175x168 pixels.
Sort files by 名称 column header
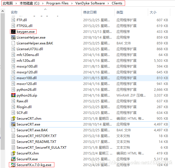(x=14, y=12)
